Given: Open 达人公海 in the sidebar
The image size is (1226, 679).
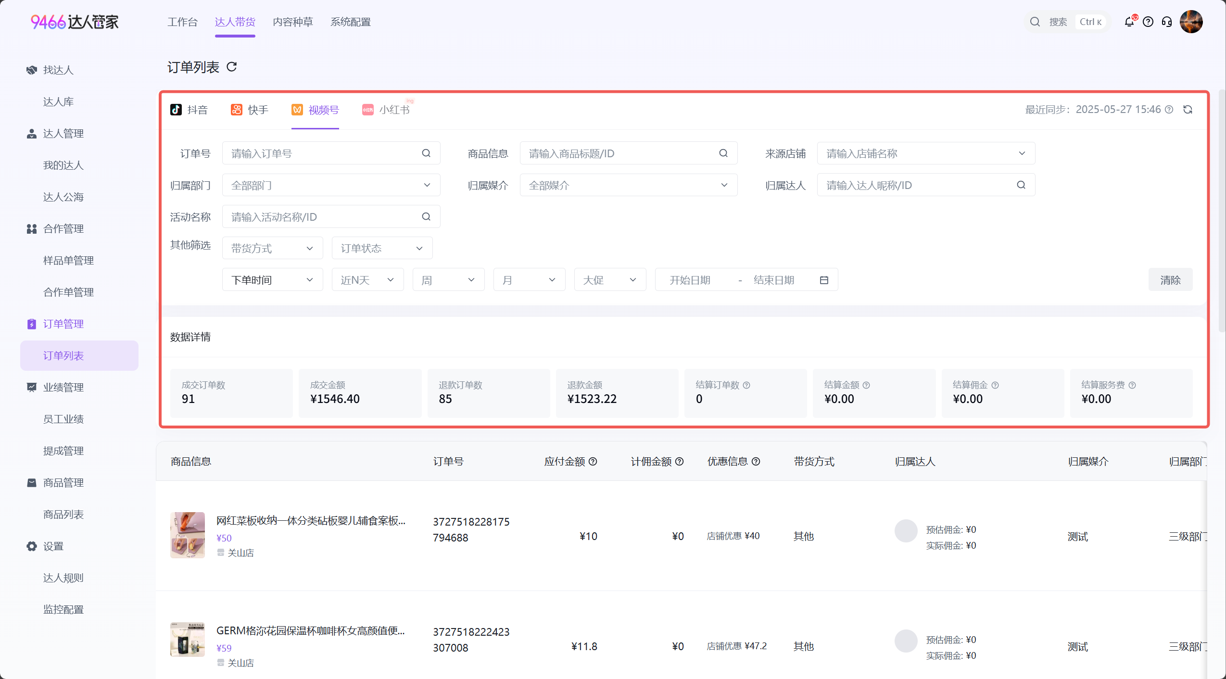Looking at the screenshot, I should tap(63, 197).
